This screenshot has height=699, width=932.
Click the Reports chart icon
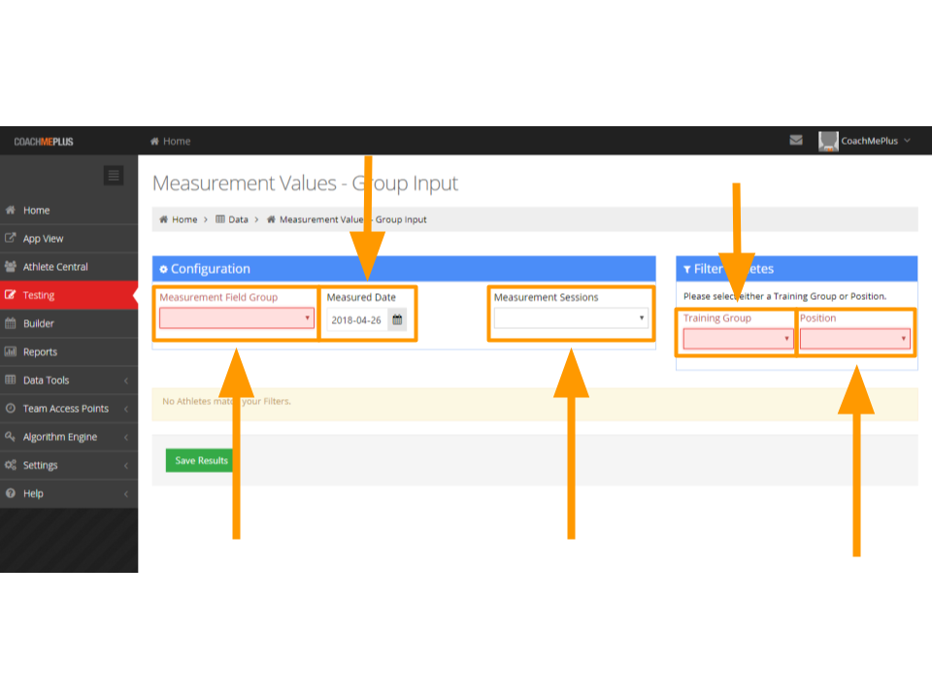pyautogui.click(x=11, y=351)
